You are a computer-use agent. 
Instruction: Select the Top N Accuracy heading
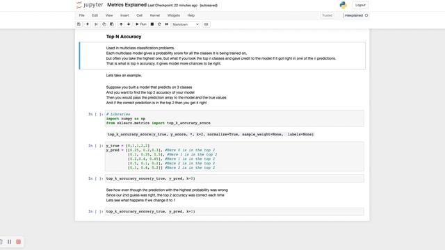[124, 37]
